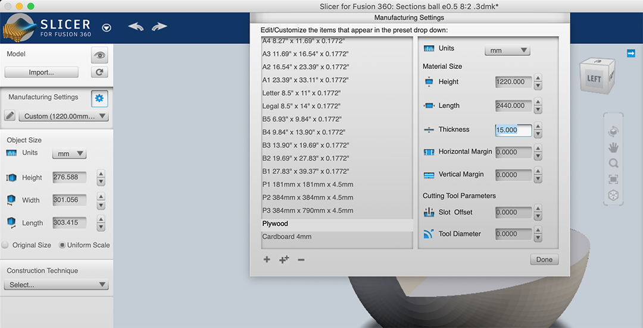Viewport: 643px width, 328px height.
Task: Select the Cardboard 4mm preset
Action: [337, 236]
